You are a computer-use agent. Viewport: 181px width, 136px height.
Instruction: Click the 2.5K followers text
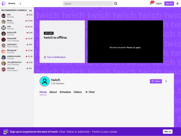pyautogui.click(x=58, y=84)
